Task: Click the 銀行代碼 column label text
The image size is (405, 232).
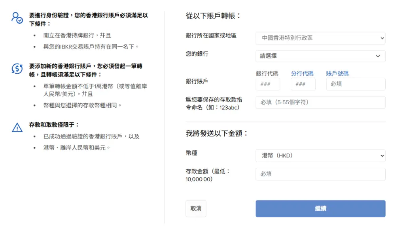Action: tap(267, 73)
